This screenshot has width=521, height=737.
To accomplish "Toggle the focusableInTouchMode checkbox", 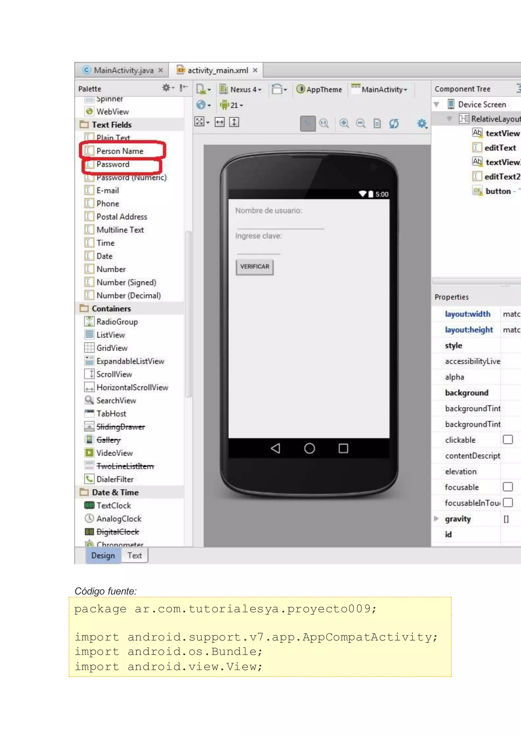I will 508,502.
